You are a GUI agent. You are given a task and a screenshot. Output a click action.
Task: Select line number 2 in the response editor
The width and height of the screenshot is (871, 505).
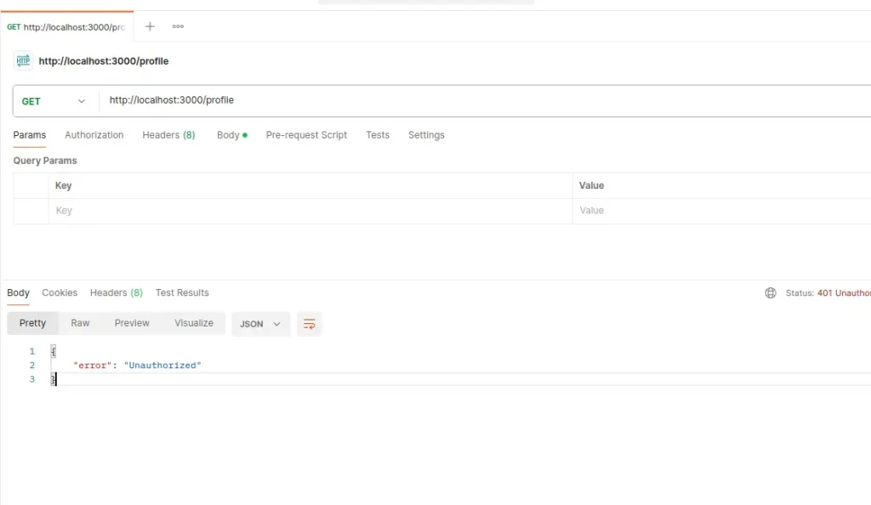(31, 365)
